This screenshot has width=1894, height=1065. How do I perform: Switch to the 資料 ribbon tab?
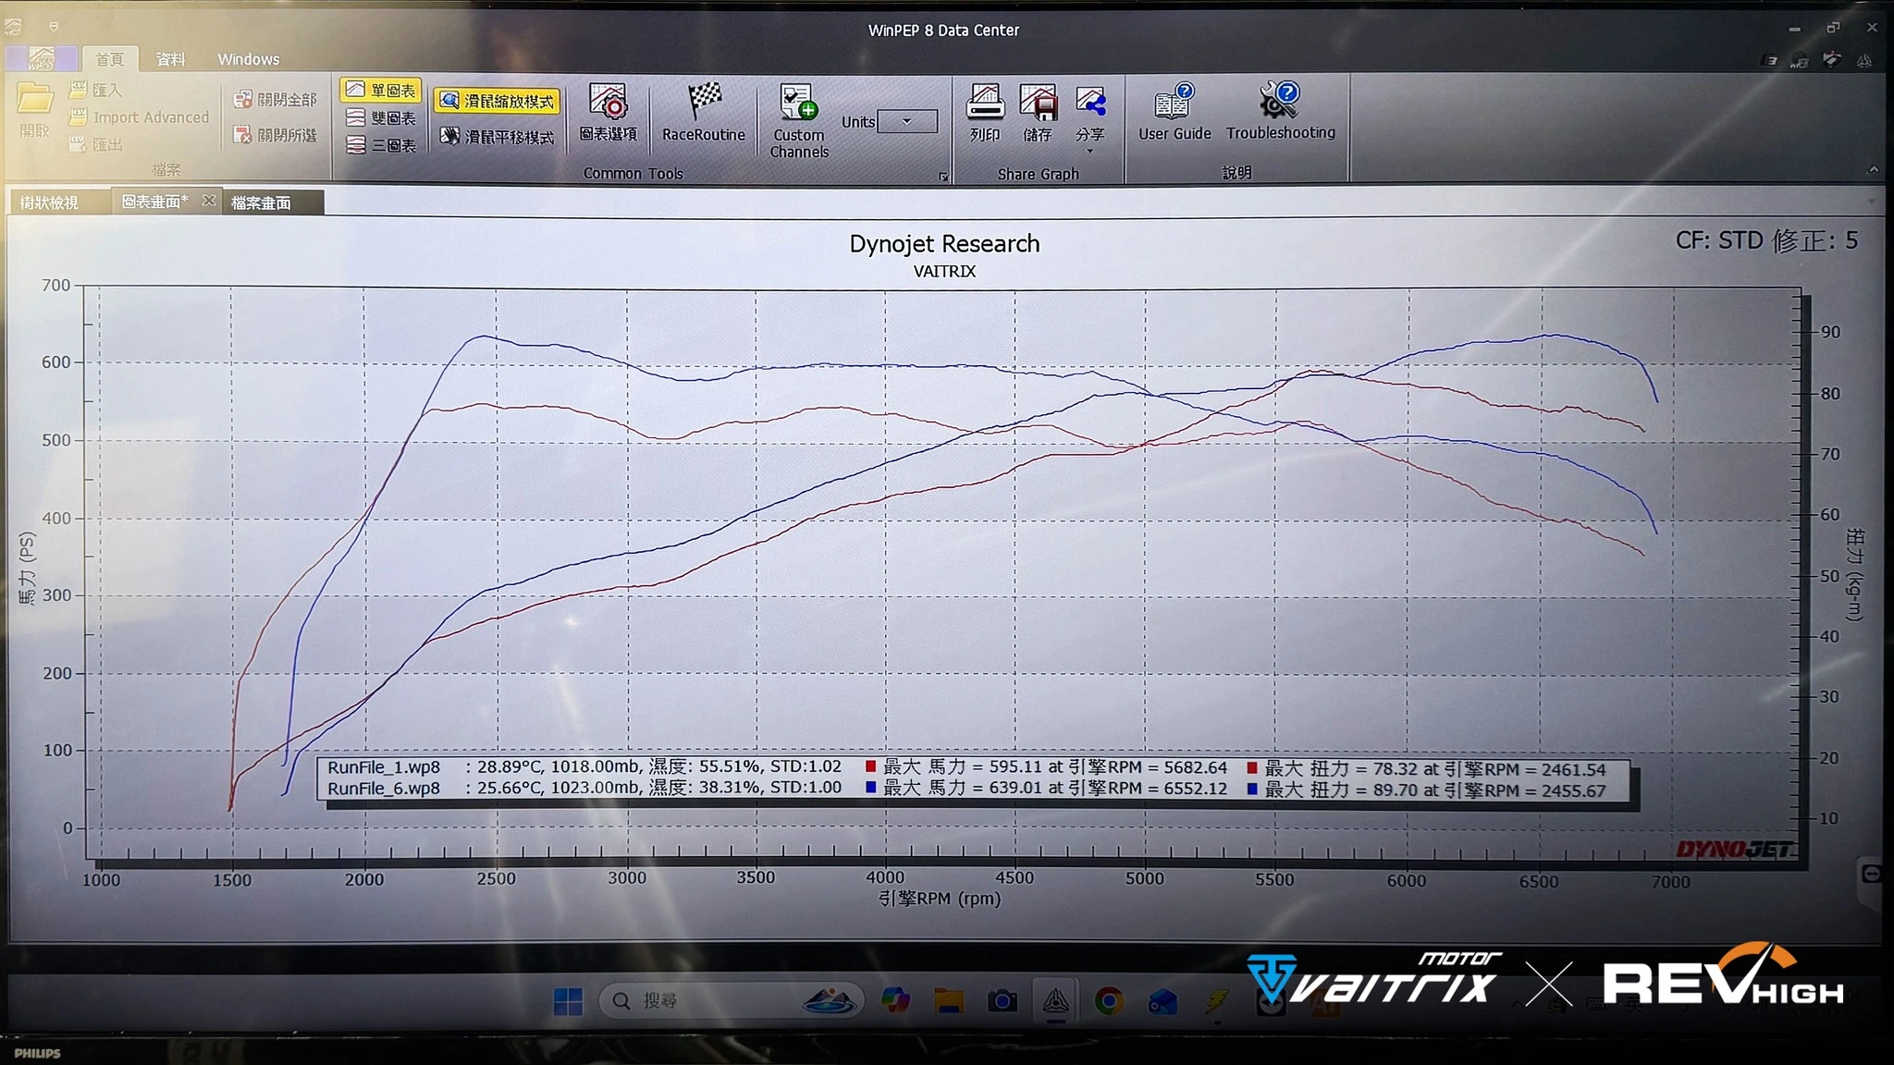(170, 59)
